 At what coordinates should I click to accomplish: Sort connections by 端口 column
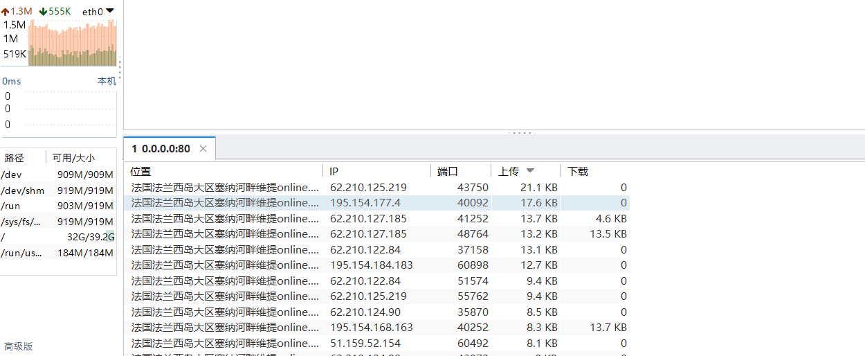click(448, 171)
